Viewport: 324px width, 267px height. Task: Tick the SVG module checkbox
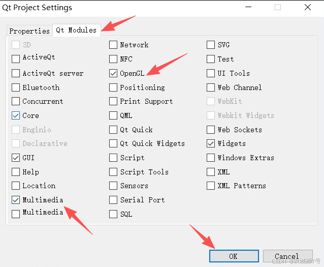[211, 45]
